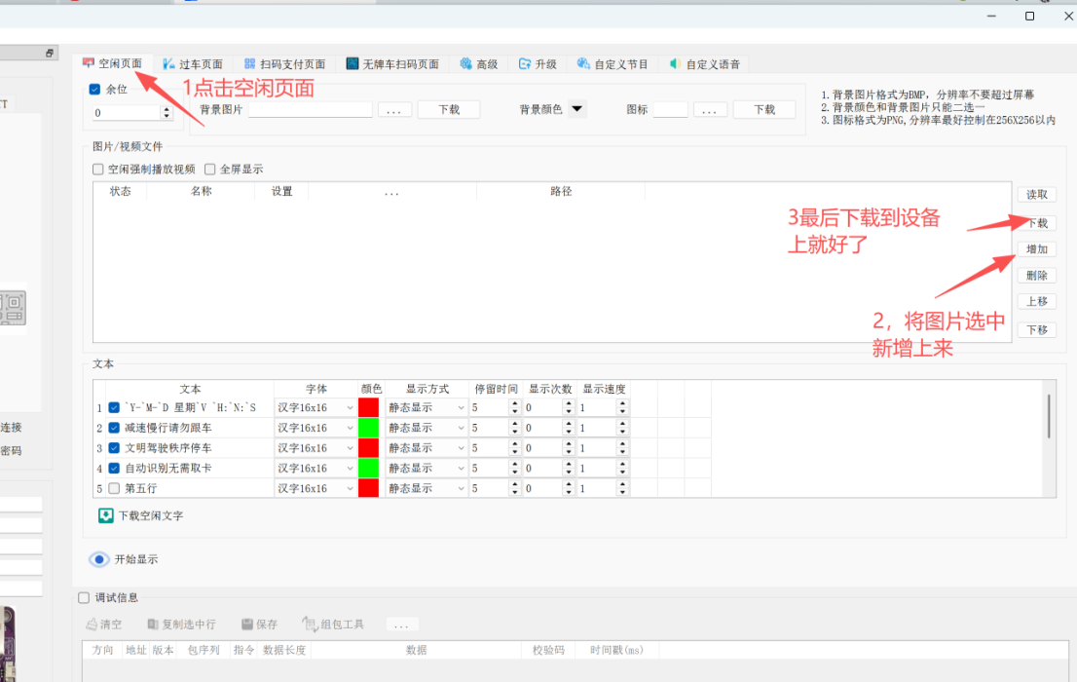The width and height of the screenshot is (1077, 682).
Task: Click red color swatch of 第五行 row
Action: tap(368, 488)
